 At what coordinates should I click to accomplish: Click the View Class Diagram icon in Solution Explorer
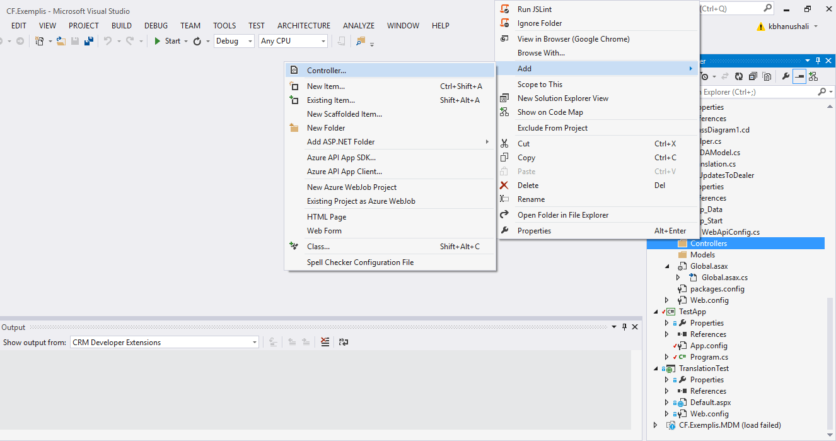click(x=813, y=76)
